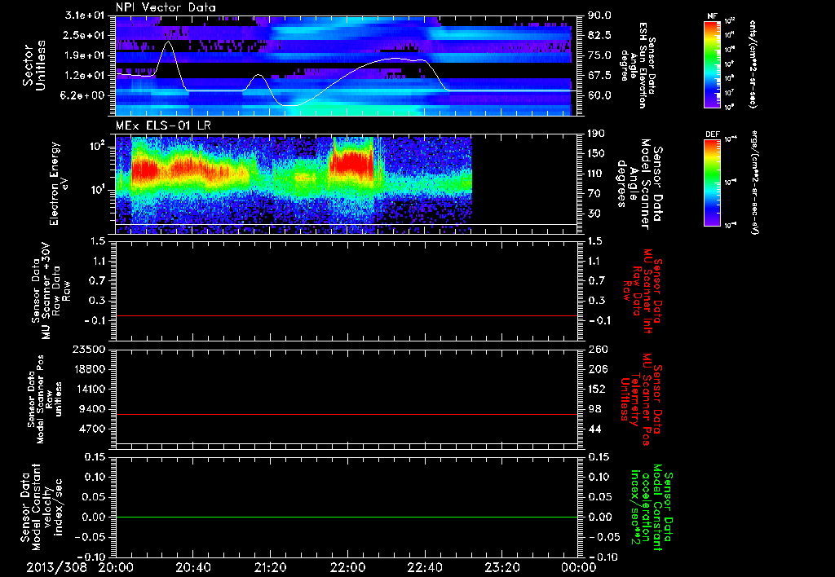Click the "DEF" color bar label
Image resolution: width=835 pixels, height=577 pixels.
(712, 134)
